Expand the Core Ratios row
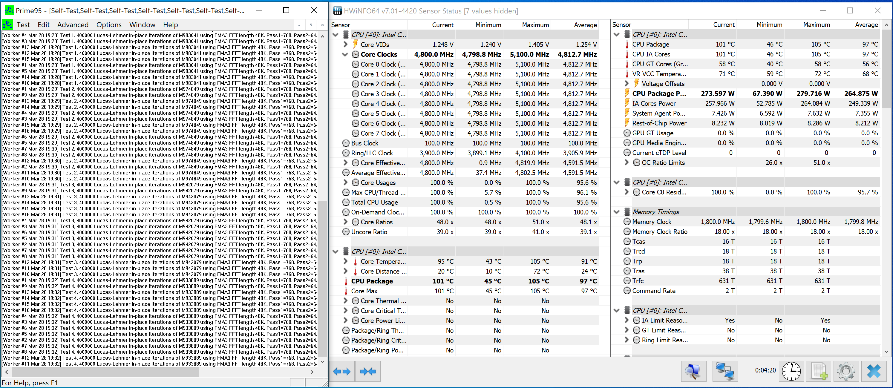893x388 pixels. pyautogui.click(x=345, y=222)
